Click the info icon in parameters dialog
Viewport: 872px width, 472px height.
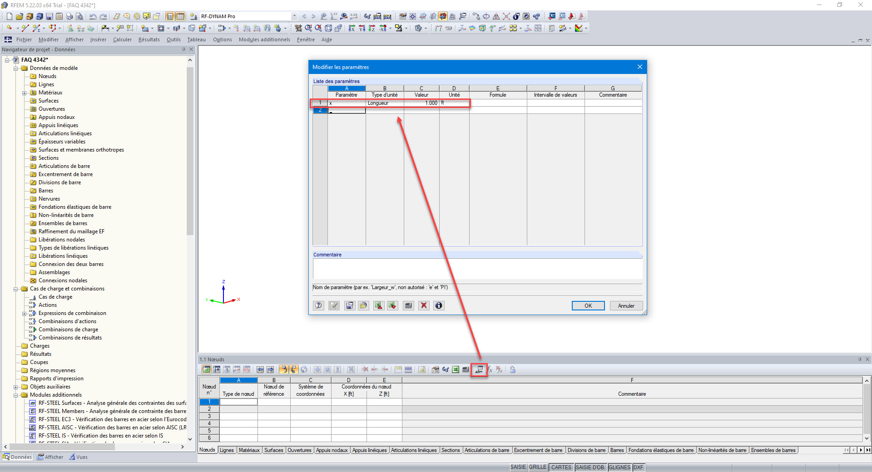439,305
